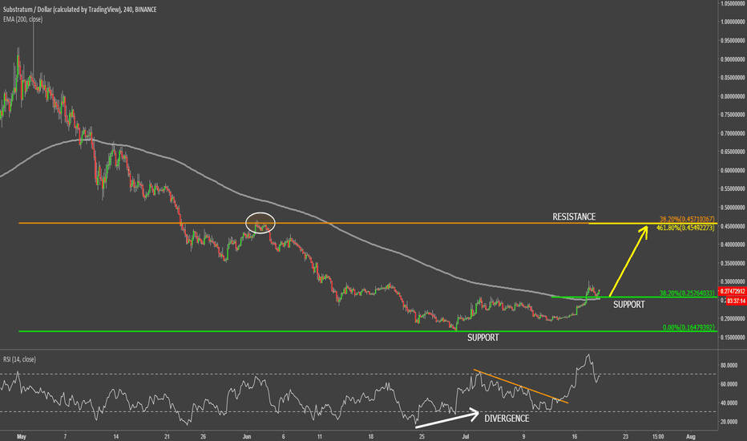This screenshot has width=747, height=441.
Task: Click the 38.20%(0.25764033) Fibonacci label
Action: [x=687, y=293]
